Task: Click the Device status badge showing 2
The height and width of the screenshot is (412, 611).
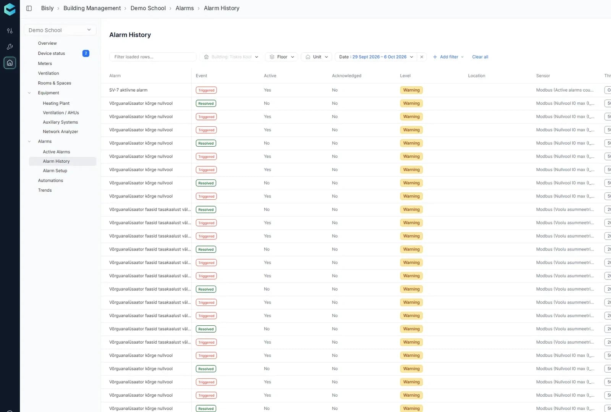Action: [x=86, y=53]
